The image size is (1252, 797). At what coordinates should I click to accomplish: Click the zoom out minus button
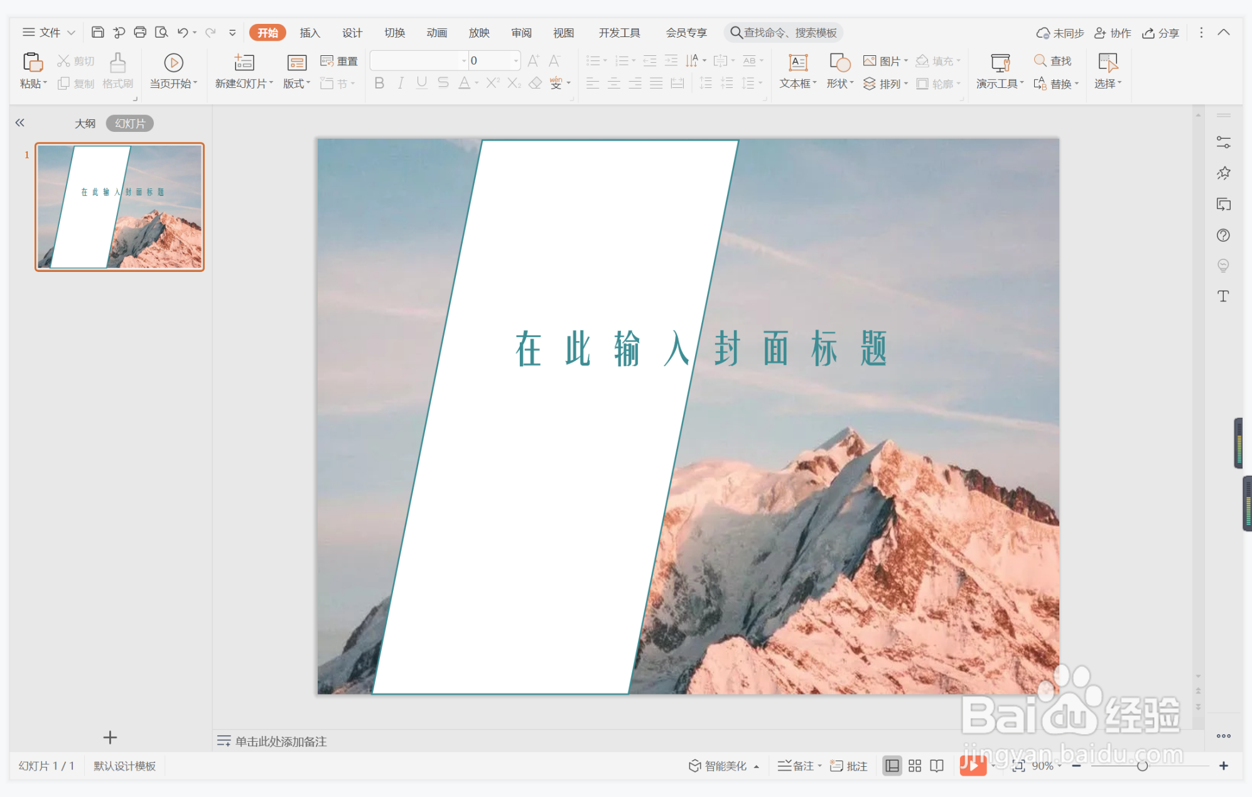pos(1076,766)
